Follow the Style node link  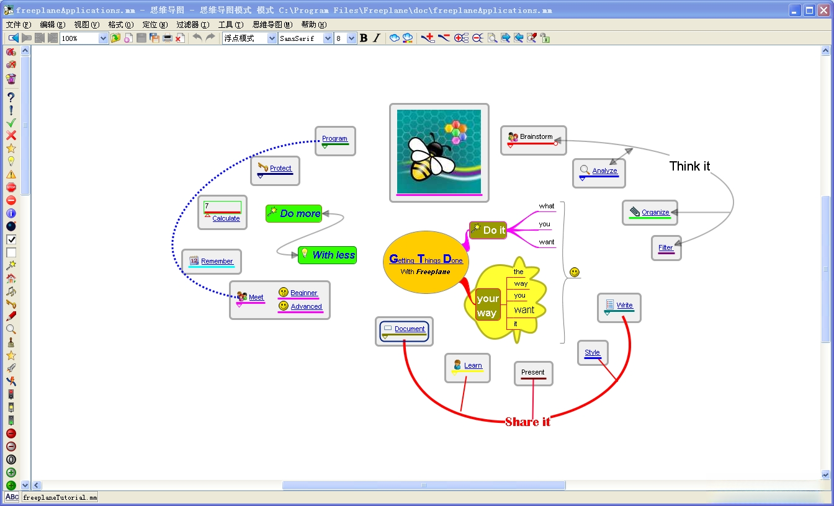(x=593, y=353)
